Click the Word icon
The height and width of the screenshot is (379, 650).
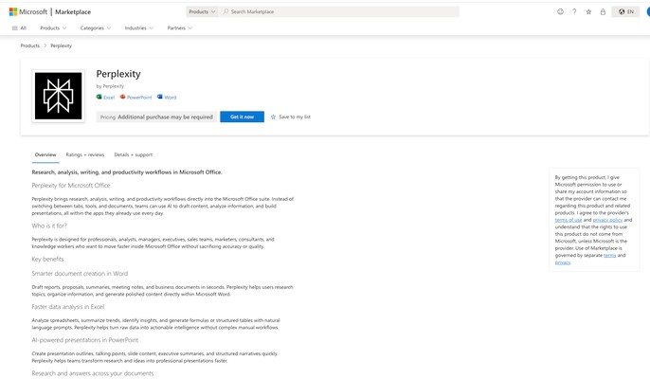tap(159, 97)
